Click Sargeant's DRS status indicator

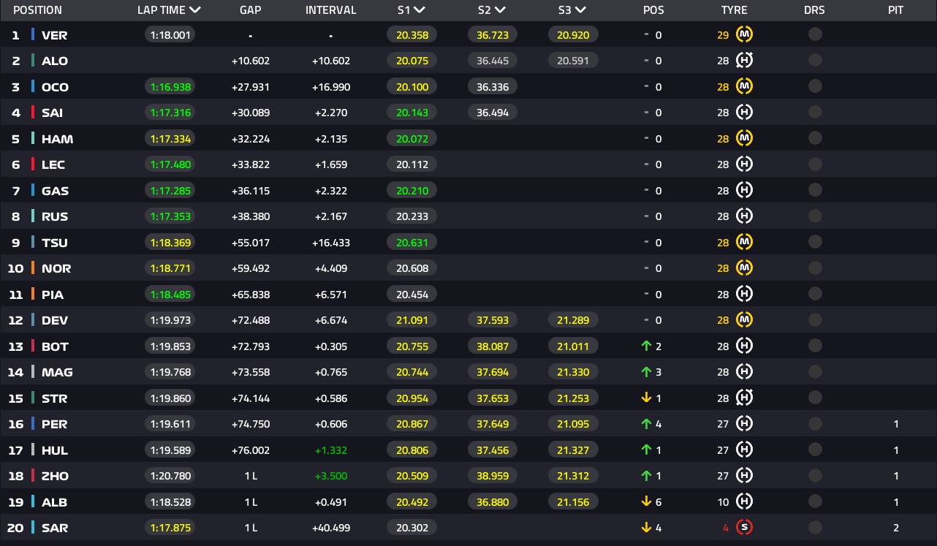(x=815, y=527)
